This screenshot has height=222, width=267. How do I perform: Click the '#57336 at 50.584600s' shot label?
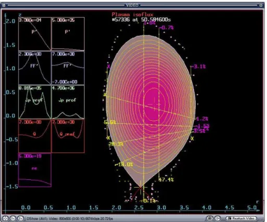pos(142,20)
